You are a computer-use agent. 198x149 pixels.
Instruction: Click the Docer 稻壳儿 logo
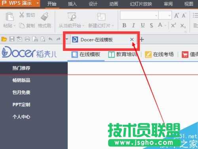click(29, 52)
